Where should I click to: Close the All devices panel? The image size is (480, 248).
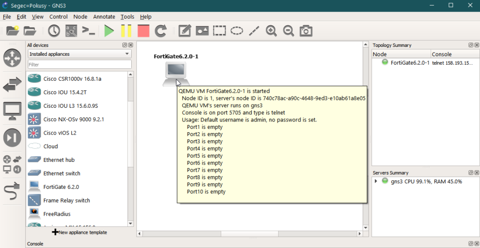[131, 45]
